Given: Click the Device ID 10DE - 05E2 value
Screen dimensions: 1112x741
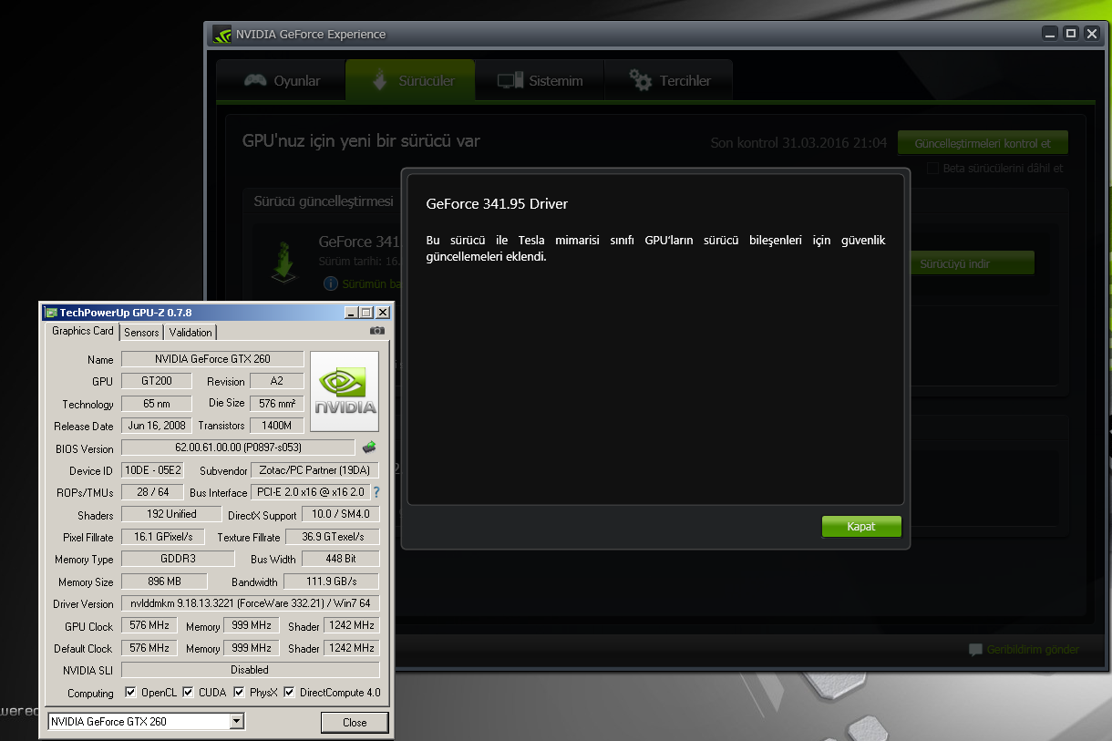Looking at the screenshot, I should click(152, 470).
